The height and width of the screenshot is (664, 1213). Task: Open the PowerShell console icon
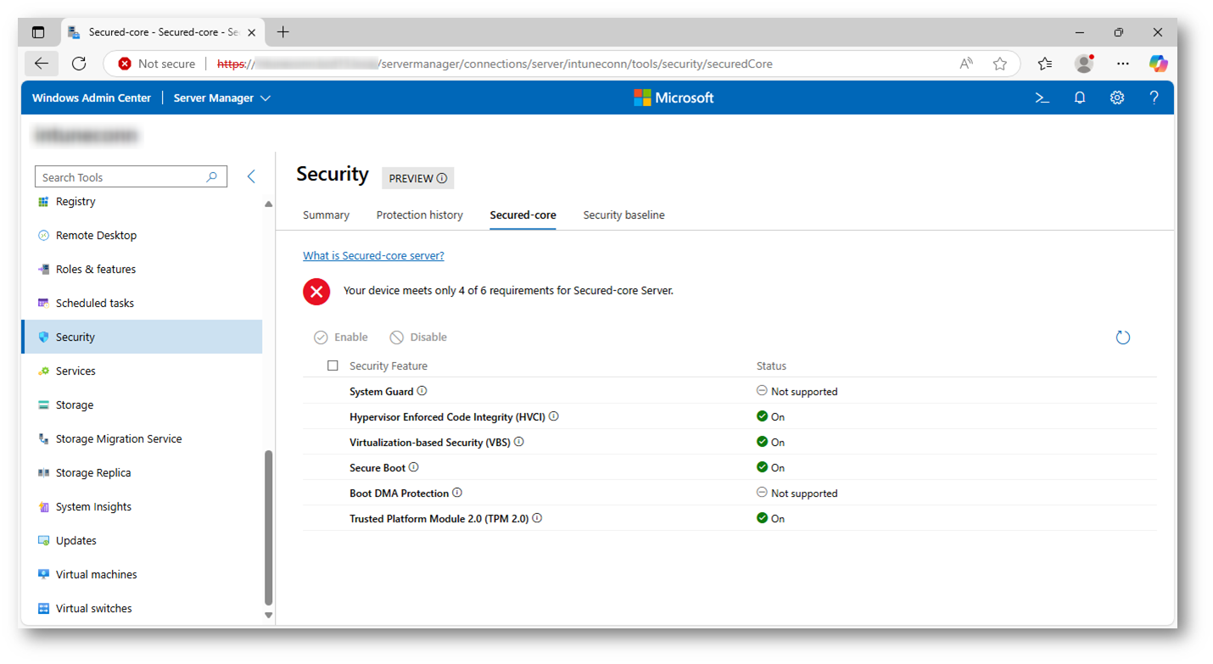click(1043, 98)
